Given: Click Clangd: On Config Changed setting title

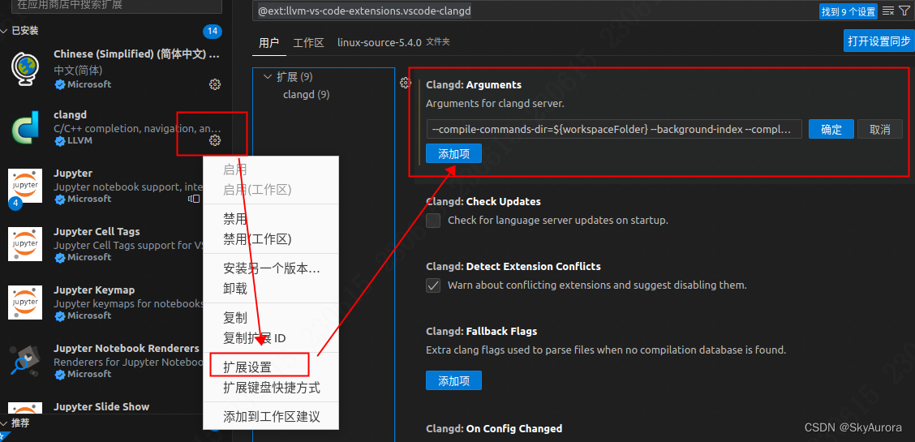Looking at the screenshot, I should pyautogui.click(x=494, y=428).
